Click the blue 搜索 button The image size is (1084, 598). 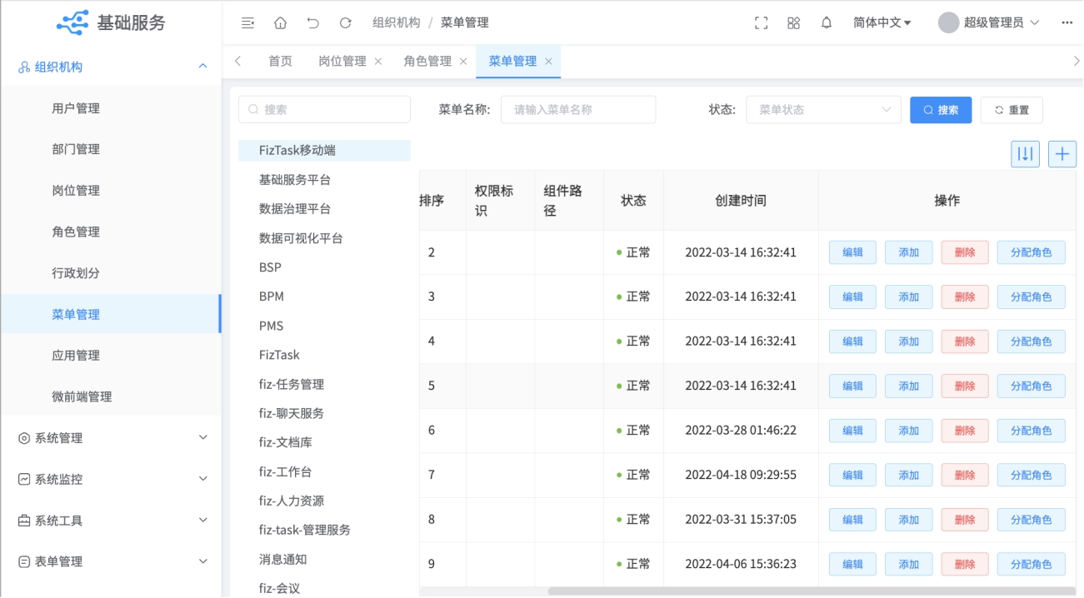coord(941,110)
